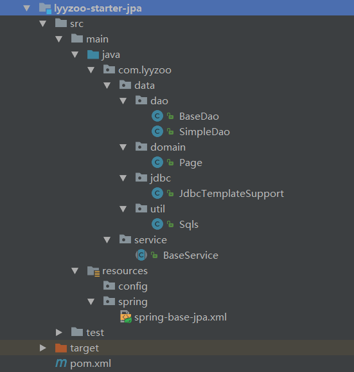Click the Page public access lock icon
Screen dimensions: 354x372
pyautogui.click(x=170, y=163)
